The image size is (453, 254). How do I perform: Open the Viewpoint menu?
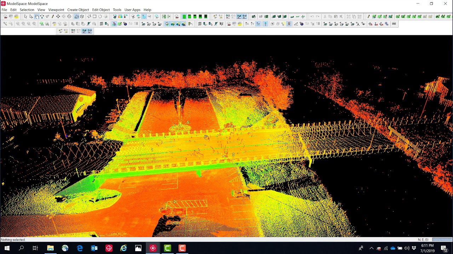pos(56,10)
